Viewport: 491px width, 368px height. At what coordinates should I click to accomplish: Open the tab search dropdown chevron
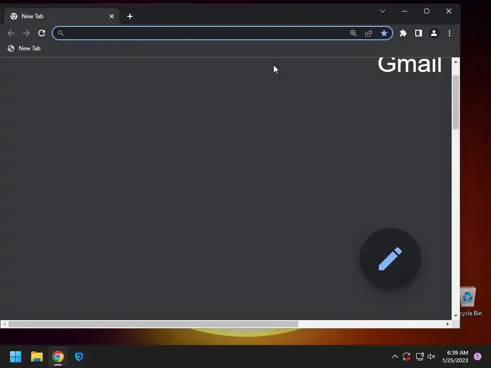pyautogui.click(x=383, y=11)
